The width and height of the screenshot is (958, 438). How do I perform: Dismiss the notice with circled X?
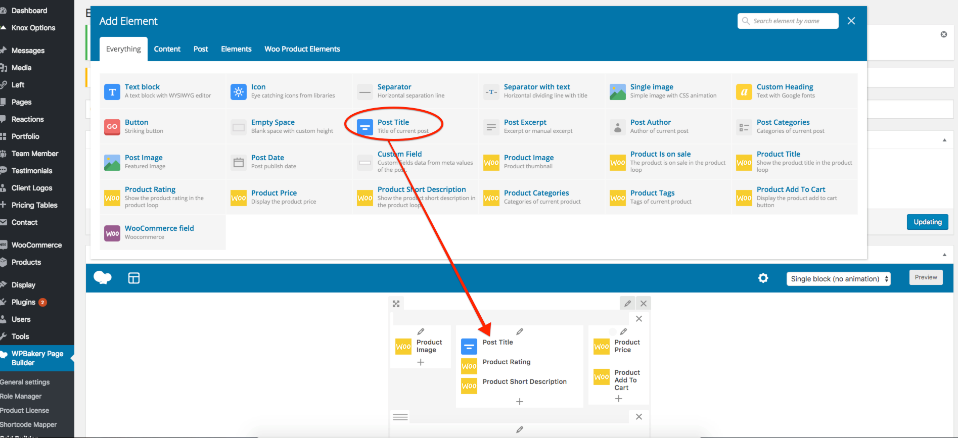click(x=944, y=34)
